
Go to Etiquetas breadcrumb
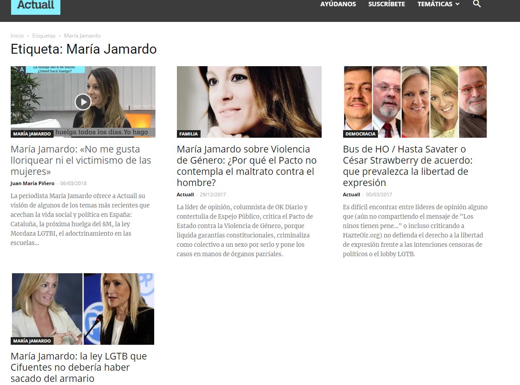point(44,35)
